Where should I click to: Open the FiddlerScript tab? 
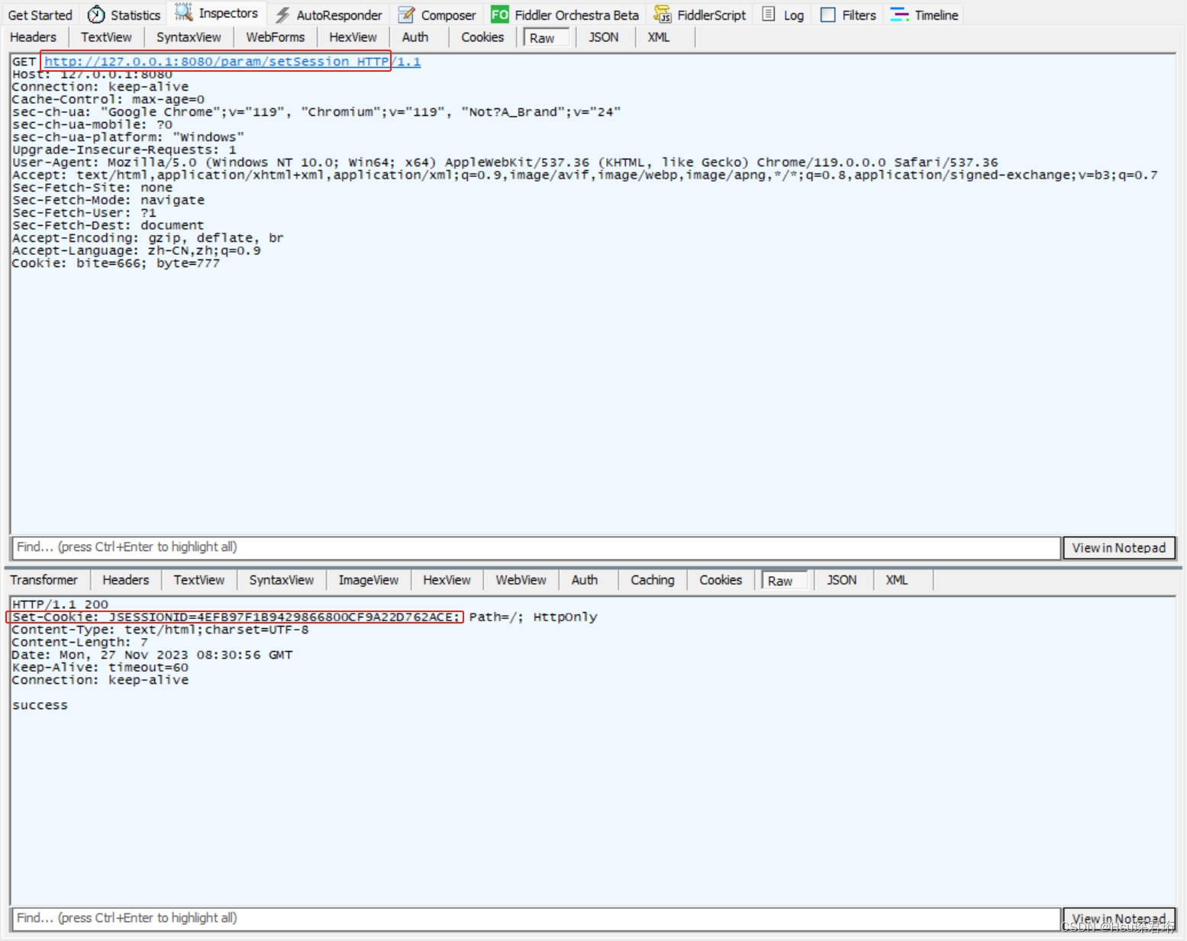(x=700, y=15)
